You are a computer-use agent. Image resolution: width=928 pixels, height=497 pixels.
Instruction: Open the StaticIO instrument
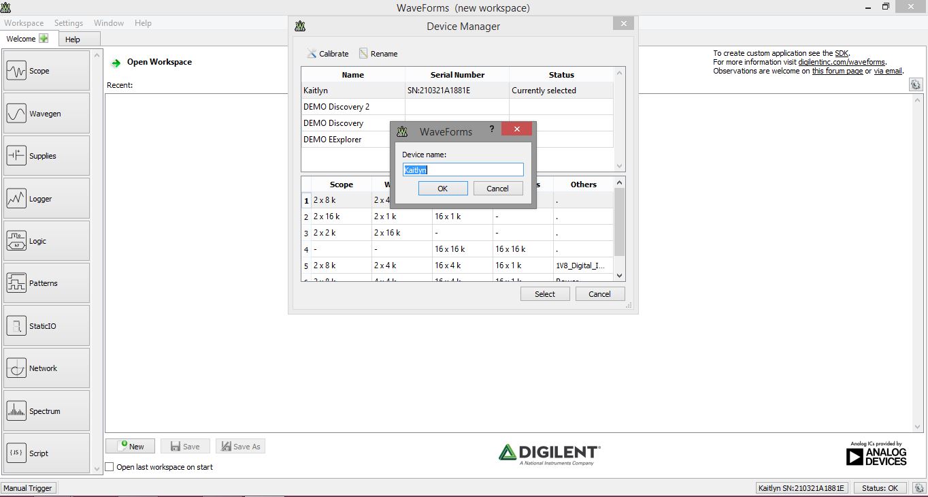pyautogui.click(x=46, y=326)
